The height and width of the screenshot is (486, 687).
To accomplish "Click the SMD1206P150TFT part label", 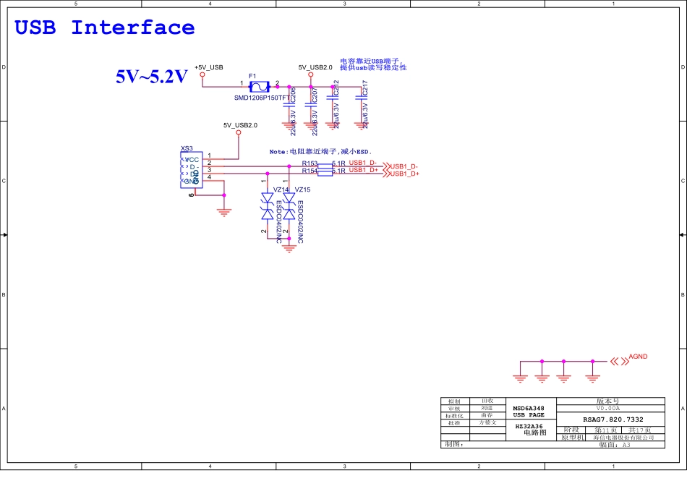I will pyautogui.click(x=262, y=98).
